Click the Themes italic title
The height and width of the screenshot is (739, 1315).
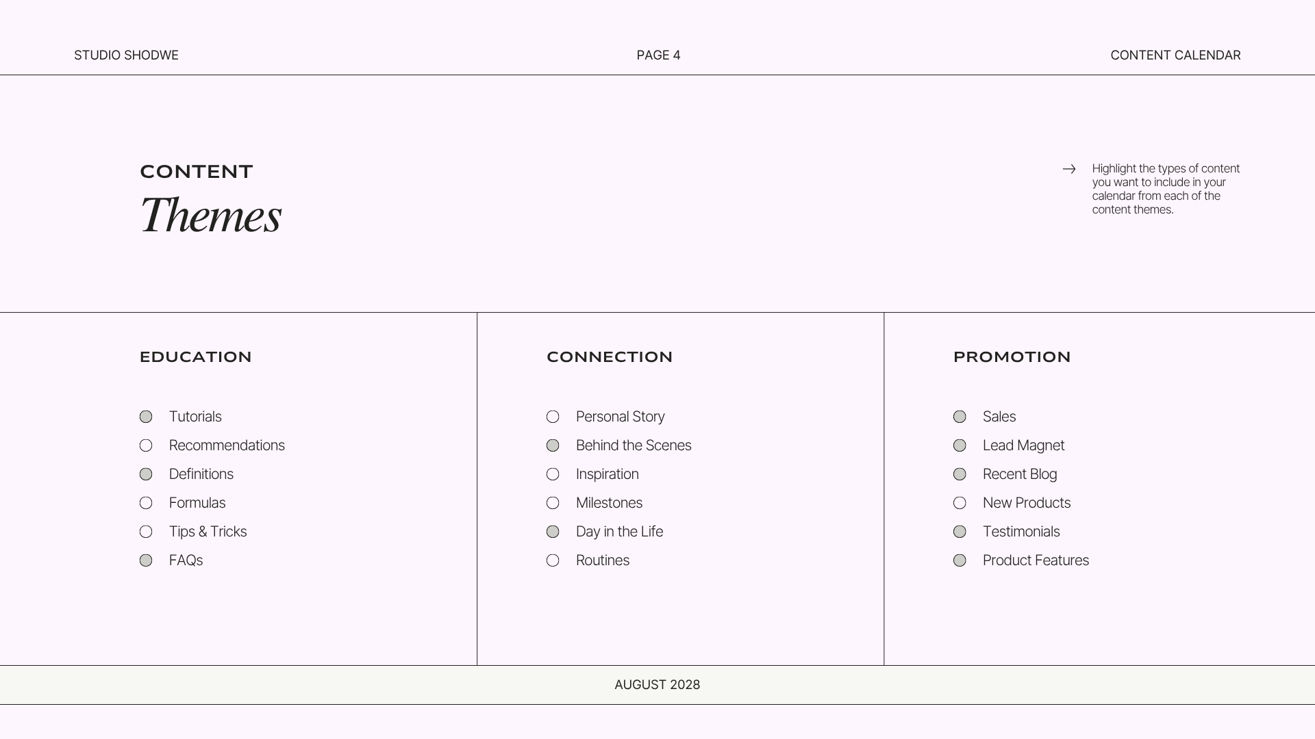click(211, 215)
